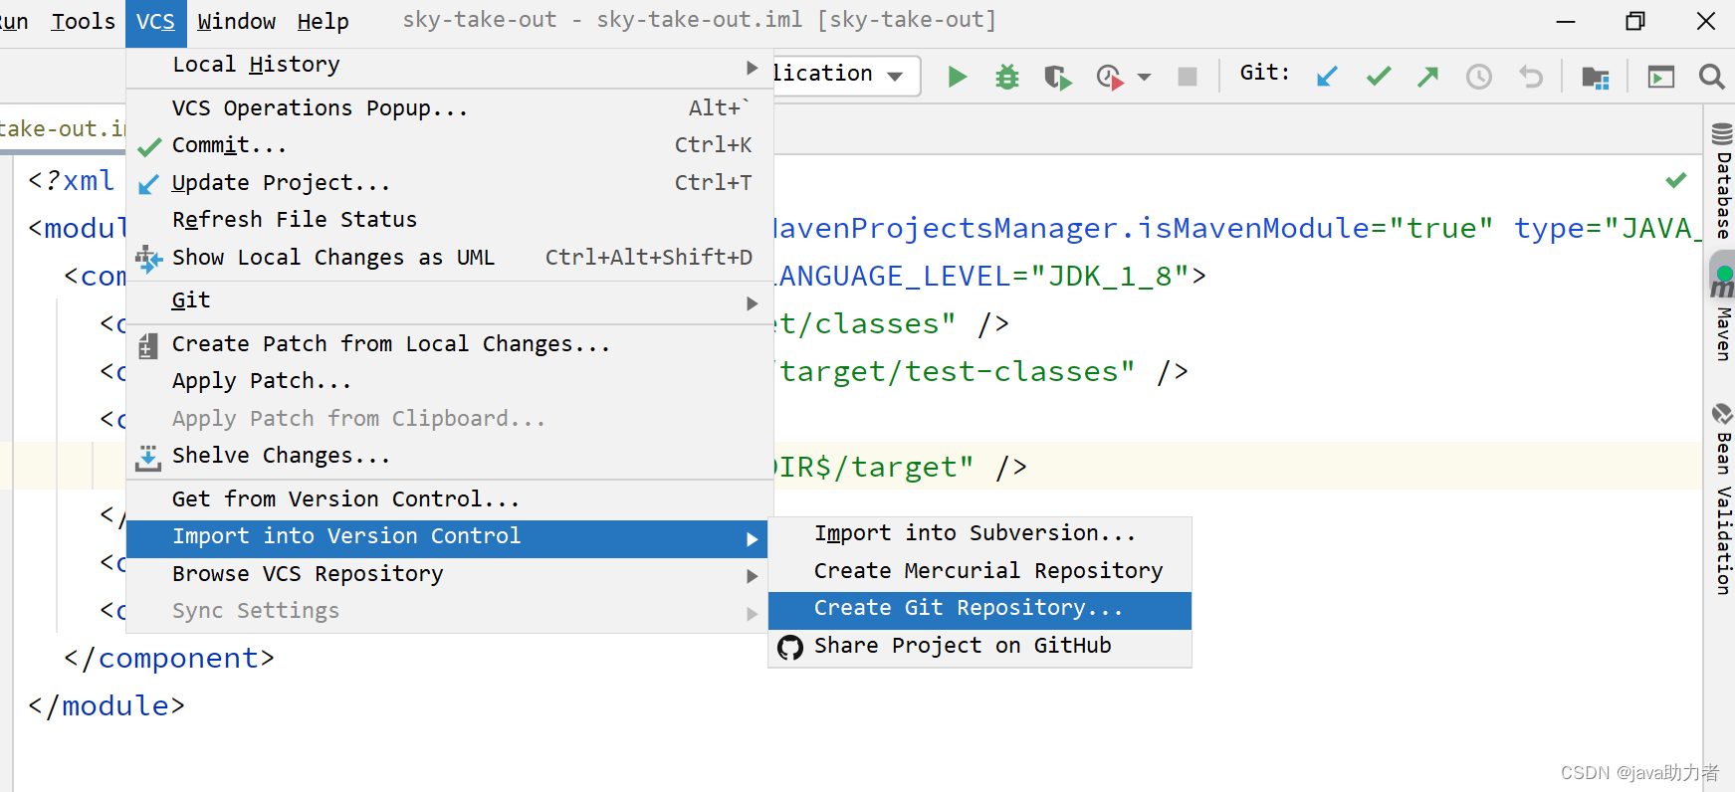Expand Local History submenu

[x=450, y=66]
